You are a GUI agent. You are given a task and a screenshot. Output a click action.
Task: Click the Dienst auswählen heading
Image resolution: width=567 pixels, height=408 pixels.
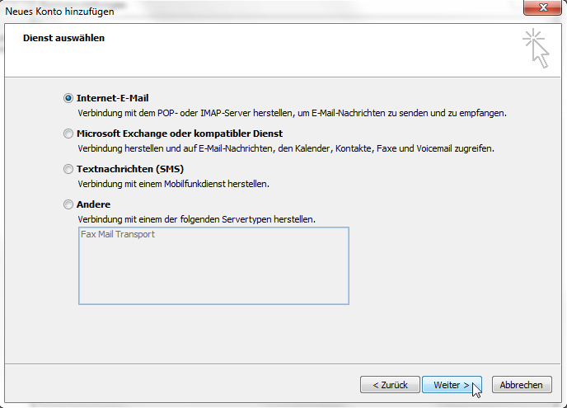pos(63,38)
